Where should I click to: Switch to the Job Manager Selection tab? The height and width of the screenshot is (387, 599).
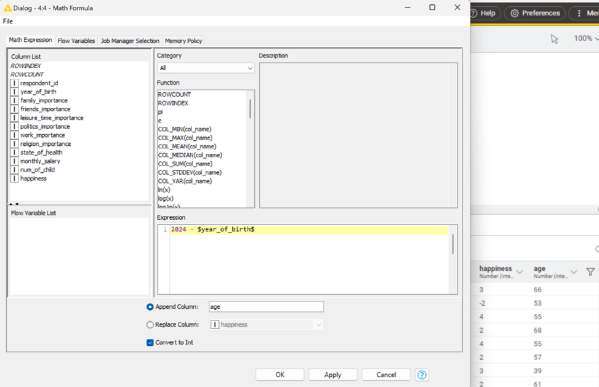[130, 41]
